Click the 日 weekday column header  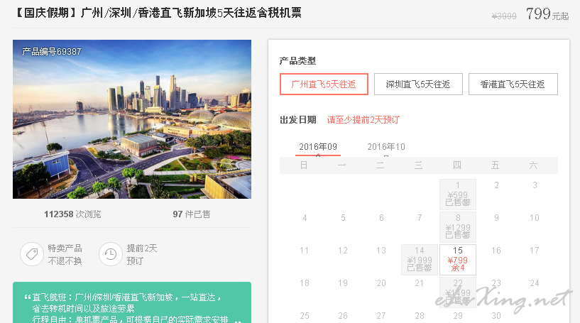coord(304,165)
